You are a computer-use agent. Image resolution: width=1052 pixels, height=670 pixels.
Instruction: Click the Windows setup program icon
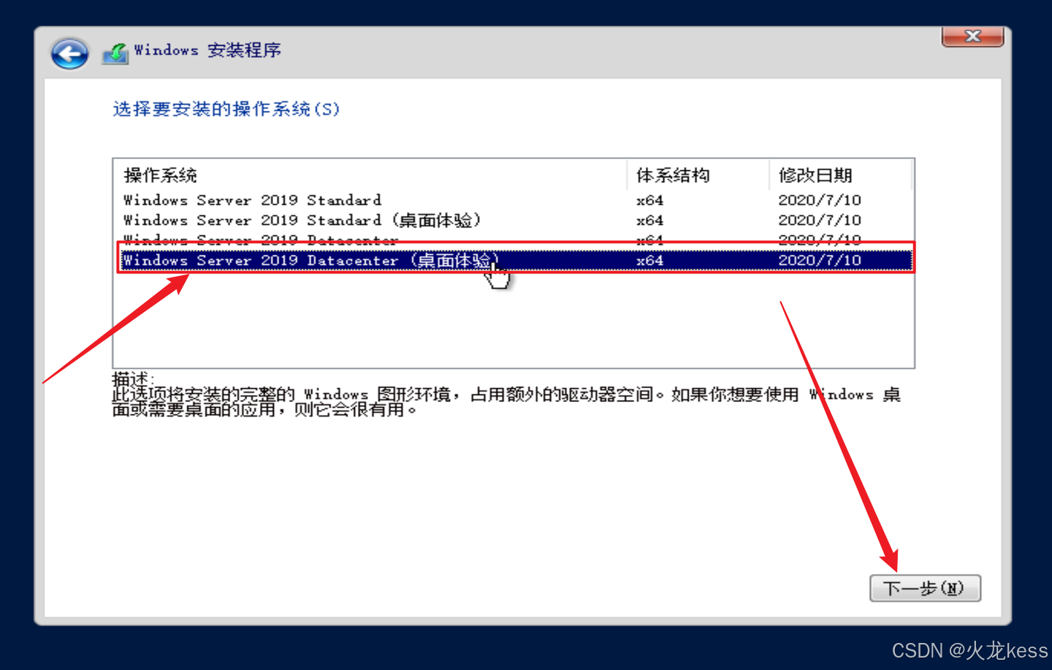115,53
